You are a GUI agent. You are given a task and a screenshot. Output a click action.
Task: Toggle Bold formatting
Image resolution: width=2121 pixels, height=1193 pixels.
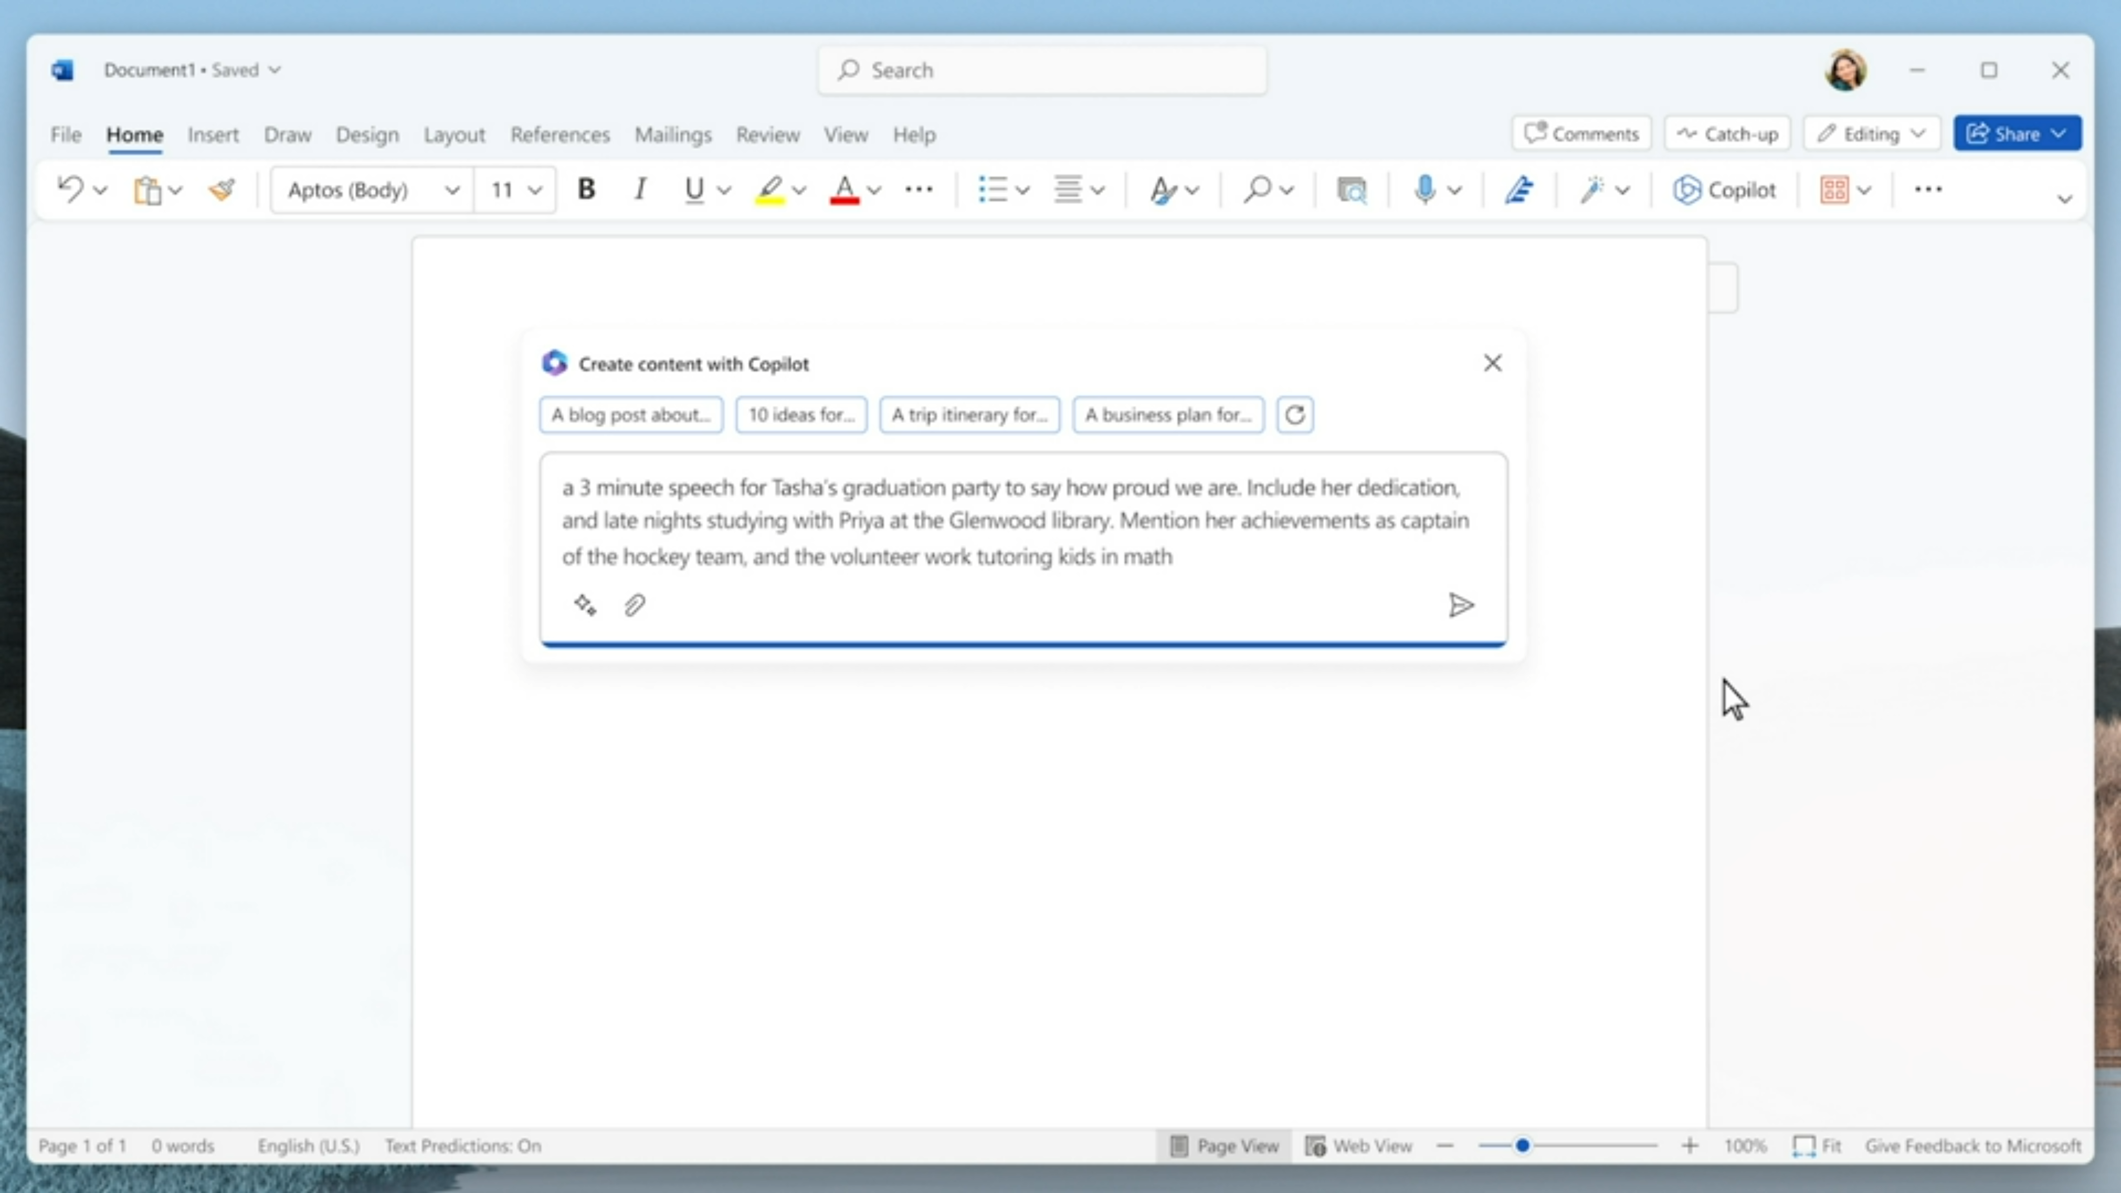click(586, 190)
